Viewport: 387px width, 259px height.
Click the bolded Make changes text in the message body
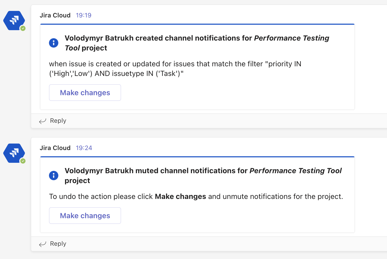[x=180, y=197]
